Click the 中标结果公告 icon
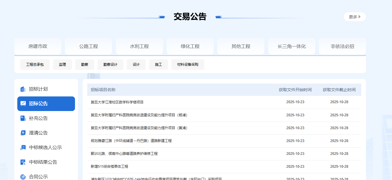 click(23, 162)
